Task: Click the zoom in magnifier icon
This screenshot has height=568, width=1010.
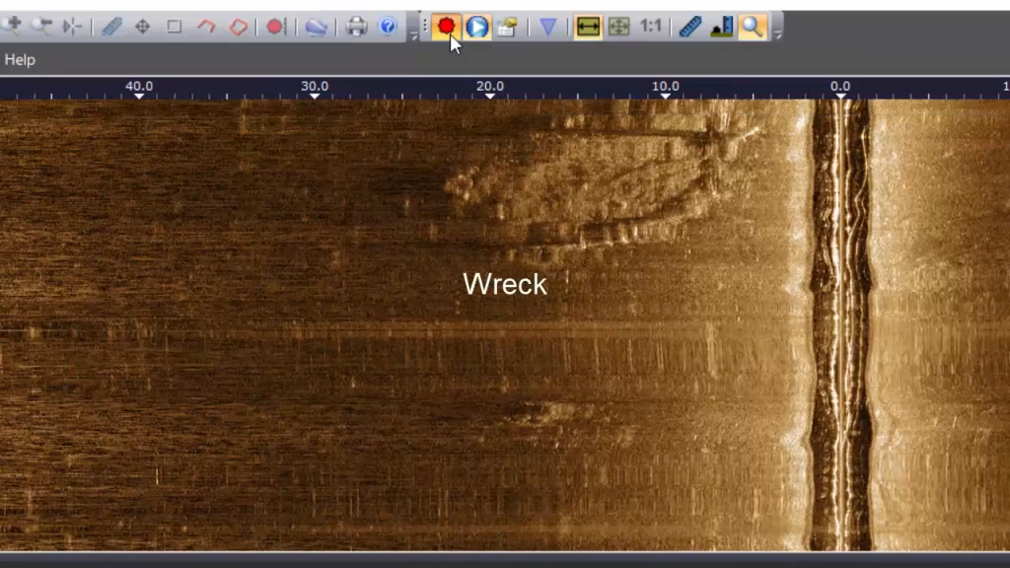Action: (x=12, y=26)
